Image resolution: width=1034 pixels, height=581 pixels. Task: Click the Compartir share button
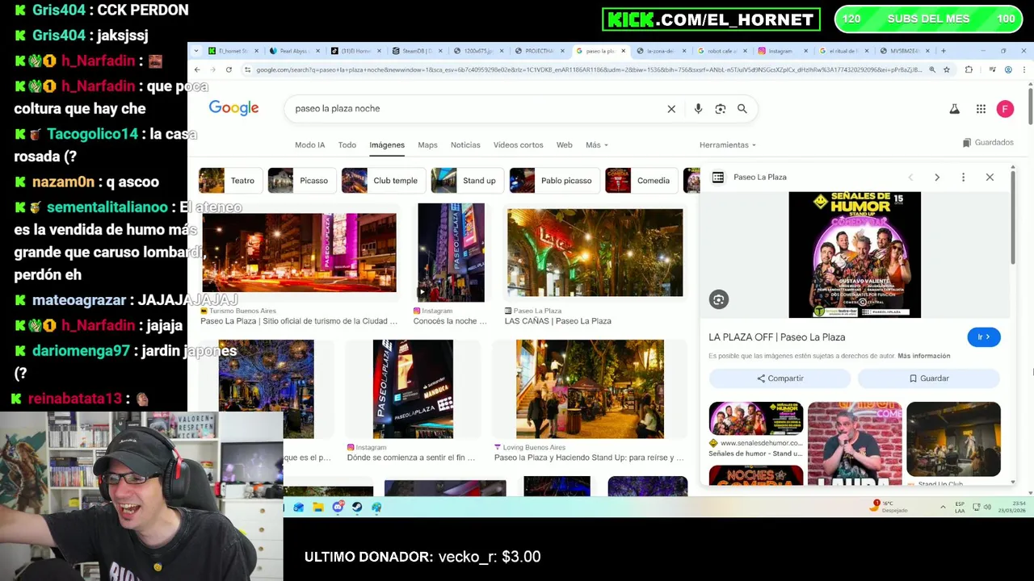pos(780,378)
